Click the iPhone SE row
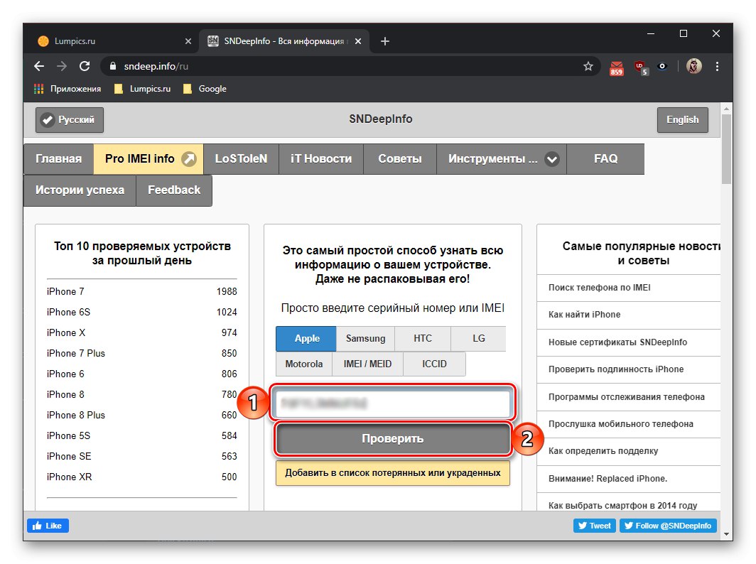The height and width of the screenshot is (564, 756). pos(142,456)
